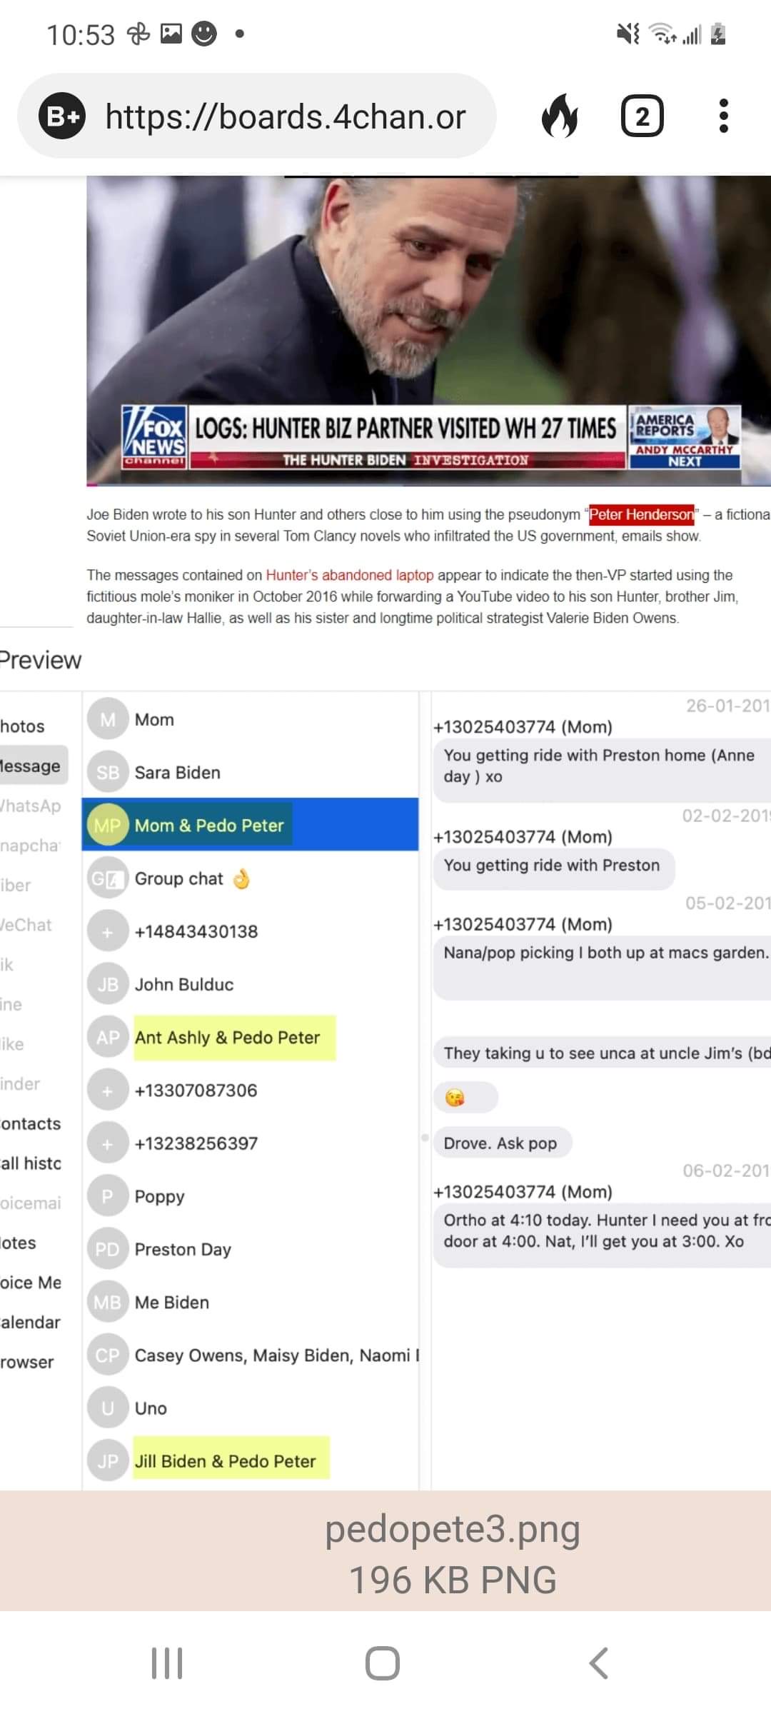This screenshot has width=771, height=1714.
Task: Open the 'Uno' conversation
Action: pyautogui.click(x=250, y=1408)
